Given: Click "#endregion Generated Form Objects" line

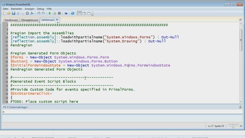Looking at the screenshot, I should pos(46,69).
